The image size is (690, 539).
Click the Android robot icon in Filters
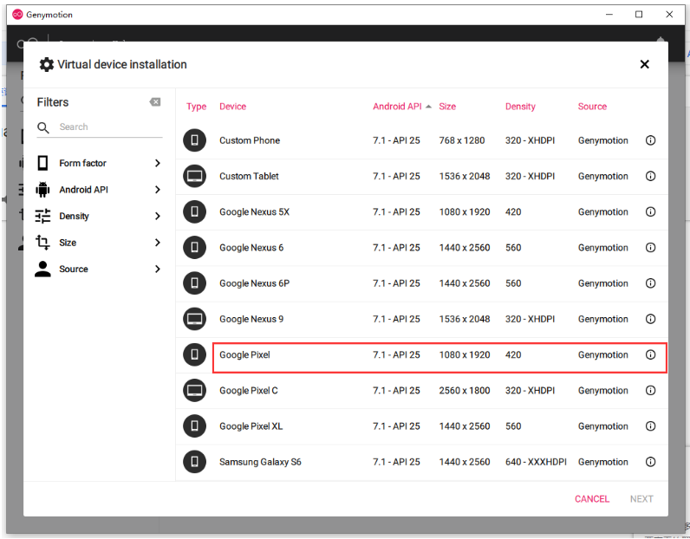[42, 190]
